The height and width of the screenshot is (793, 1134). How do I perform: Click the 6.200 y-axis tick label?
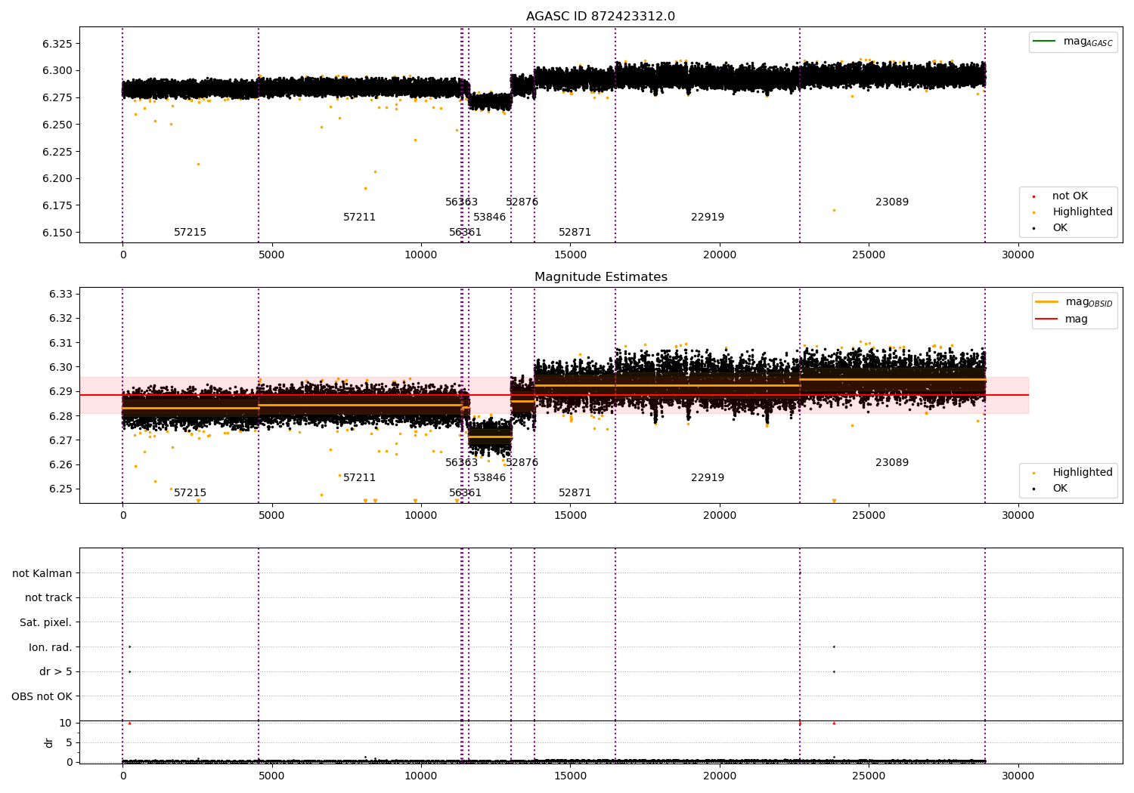(x=57, y=179)
